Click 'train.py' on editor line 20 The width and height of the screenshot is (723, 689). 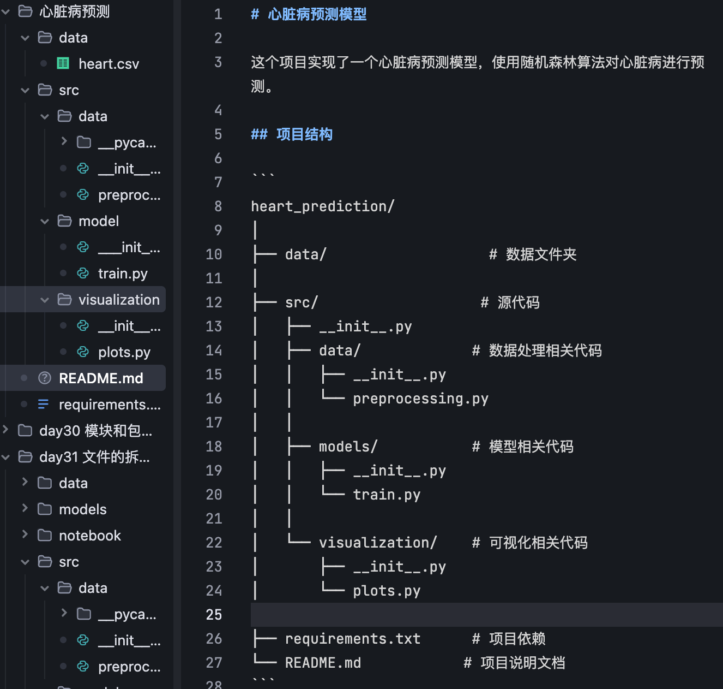point(387,495)
